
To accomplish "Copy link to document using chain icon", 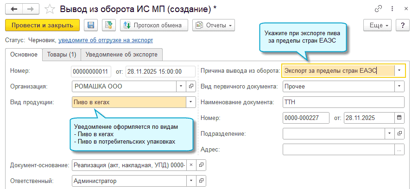I will click(379, 9).
